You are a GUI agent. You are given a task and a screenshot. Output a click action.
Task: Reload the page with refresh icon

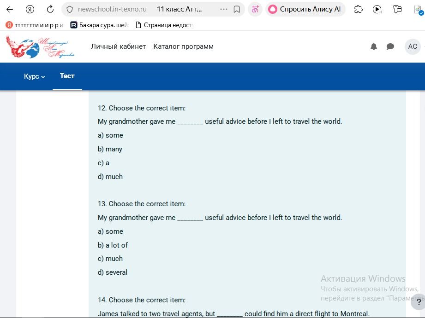[50, 10]
